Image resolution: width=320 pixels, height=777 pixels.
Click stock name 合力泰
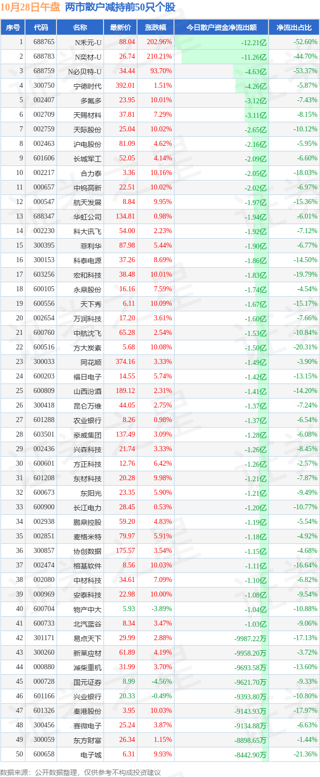tap(91, 173)
